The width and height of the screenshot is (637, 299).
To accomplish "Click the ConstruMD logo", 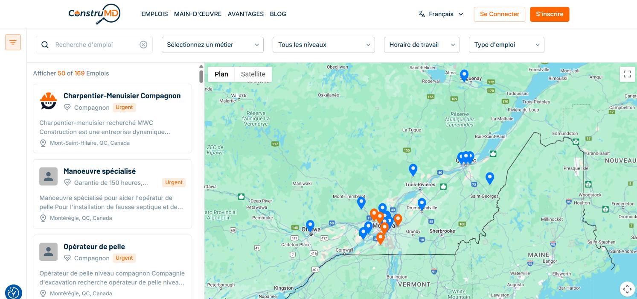I will (94, 14).
